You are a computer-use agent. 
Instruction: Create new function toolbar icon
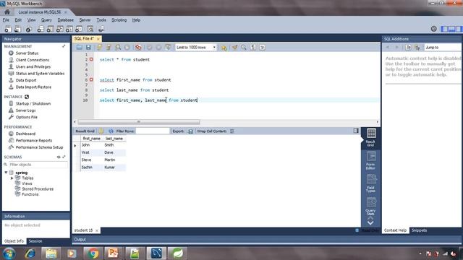(x=79, y=29)
